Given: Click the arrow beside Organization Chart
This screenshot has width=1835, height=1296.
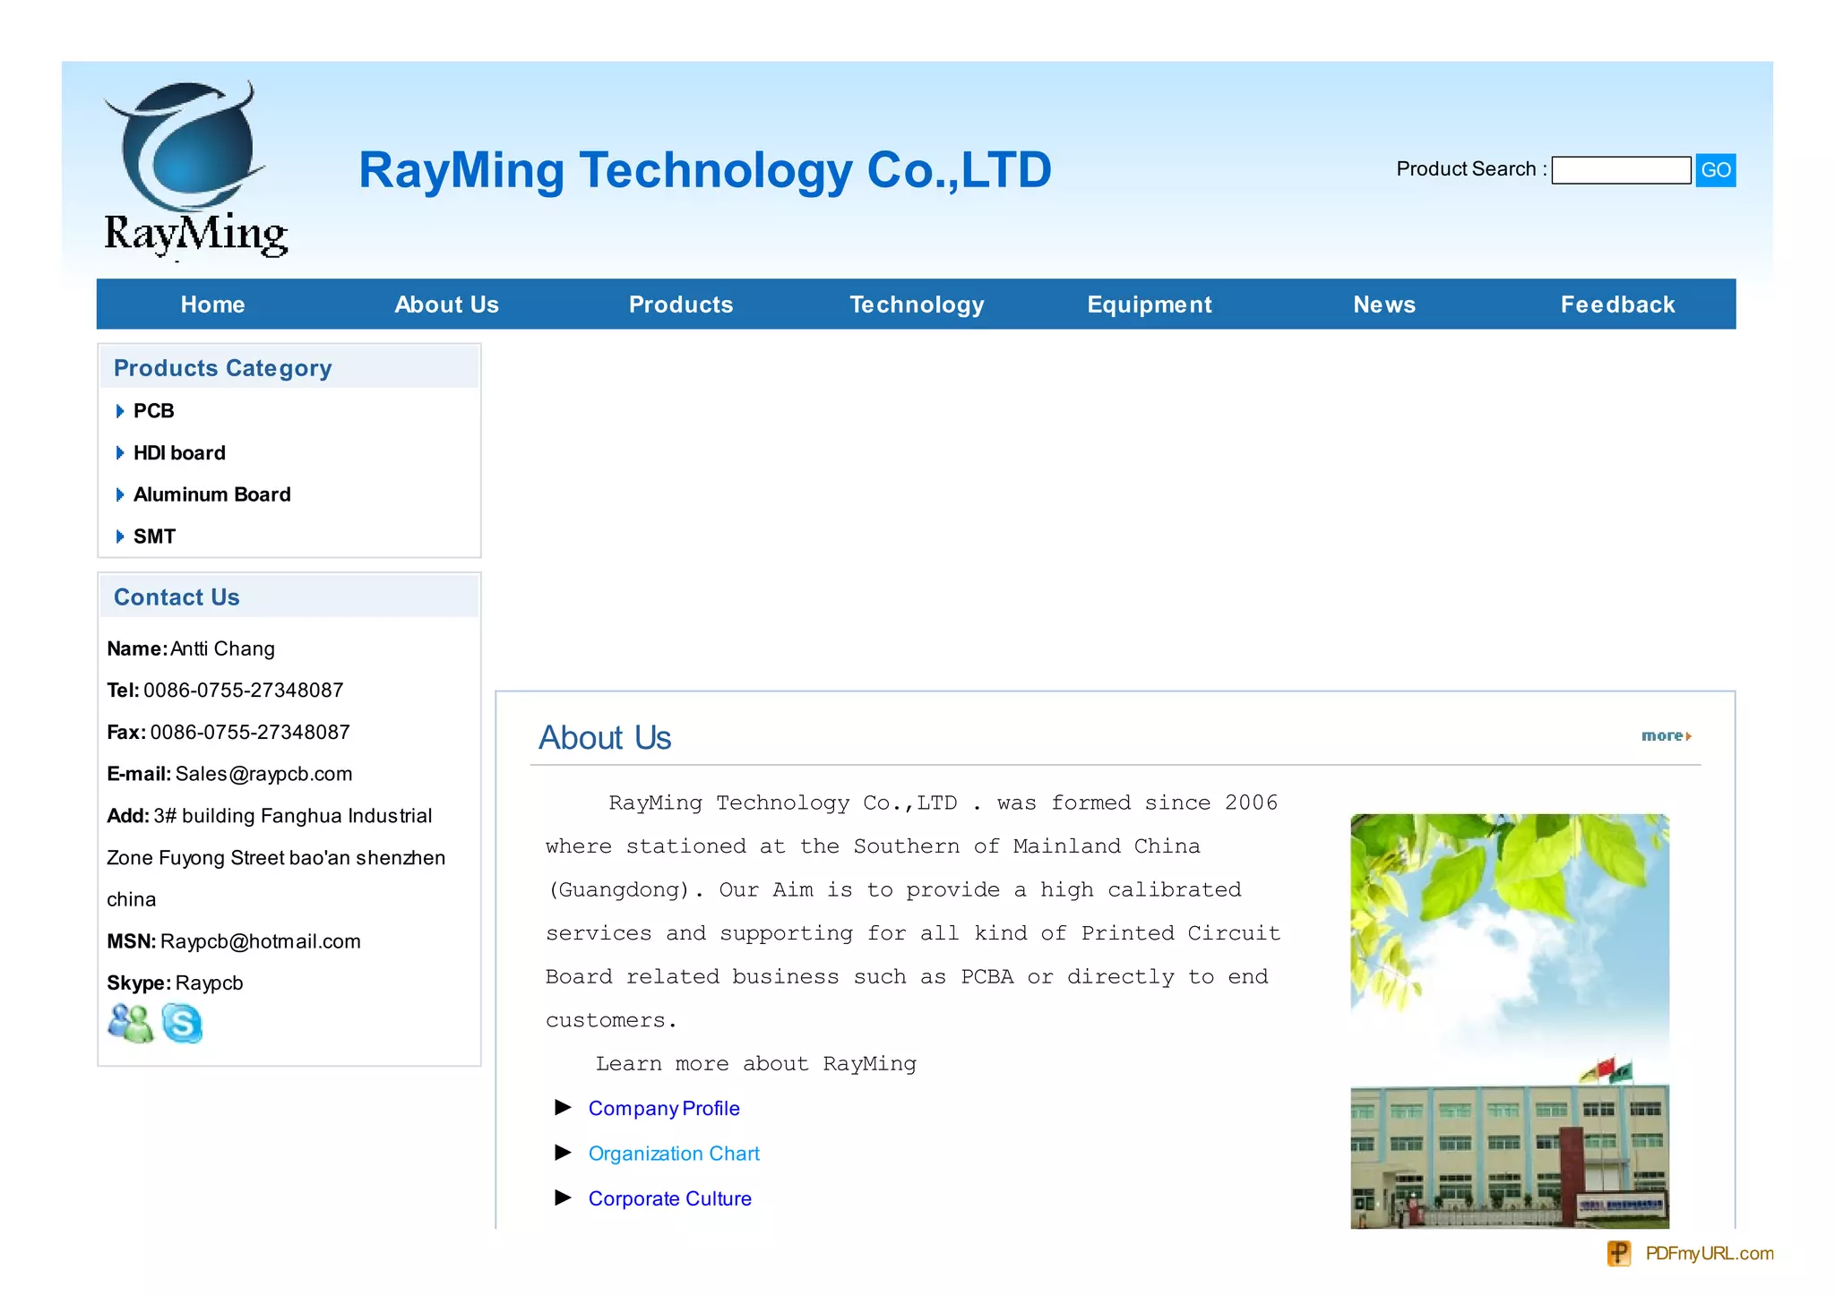Looking at the screenshot, I should tap(563, 1153).
